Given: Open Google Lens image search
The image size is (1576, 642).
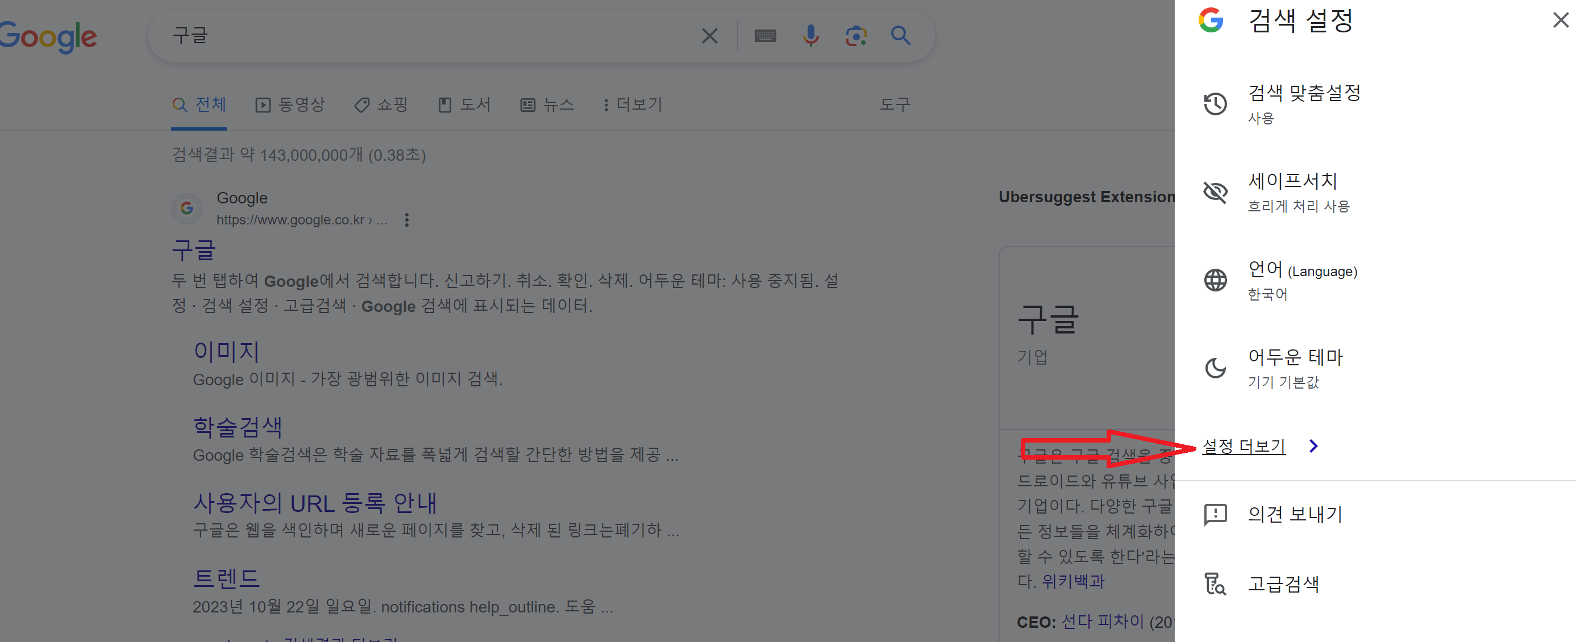Looking at the screenshot, I should pyautogui.click(x=856, y=35).
